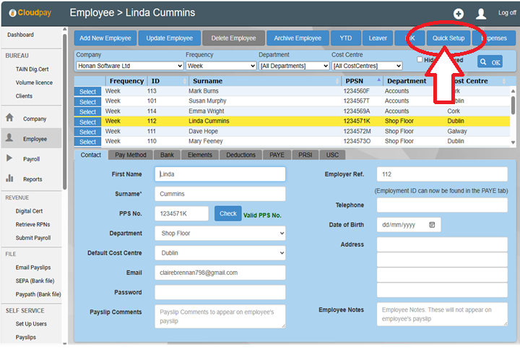
Task: Click the Quick Setup button
Action: point(447,38)
